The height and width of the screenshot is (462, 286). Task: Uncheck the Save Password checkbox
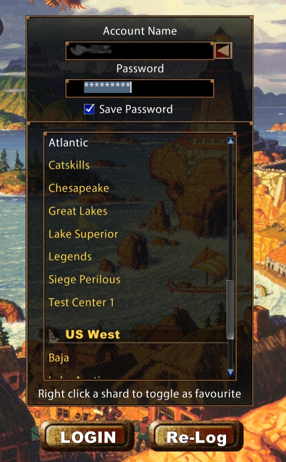[x=89, y=109]
